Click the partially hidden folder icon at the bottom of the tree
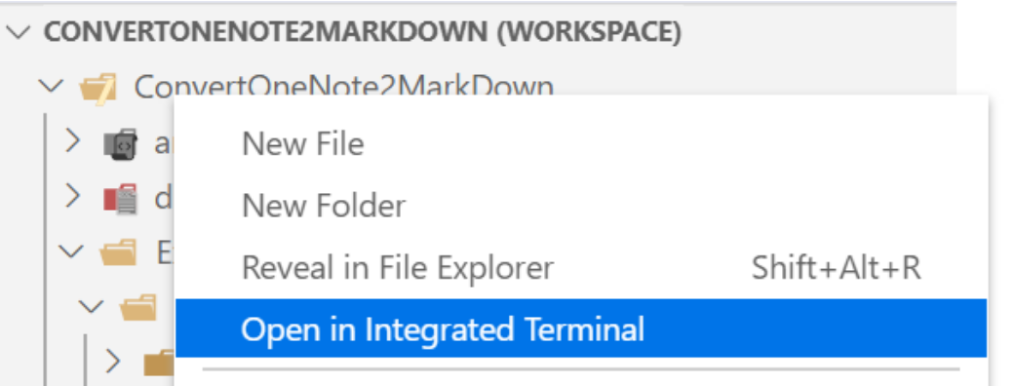Image resolution: width=1016 pixels, height=386 pixels. tap(159, 364)
